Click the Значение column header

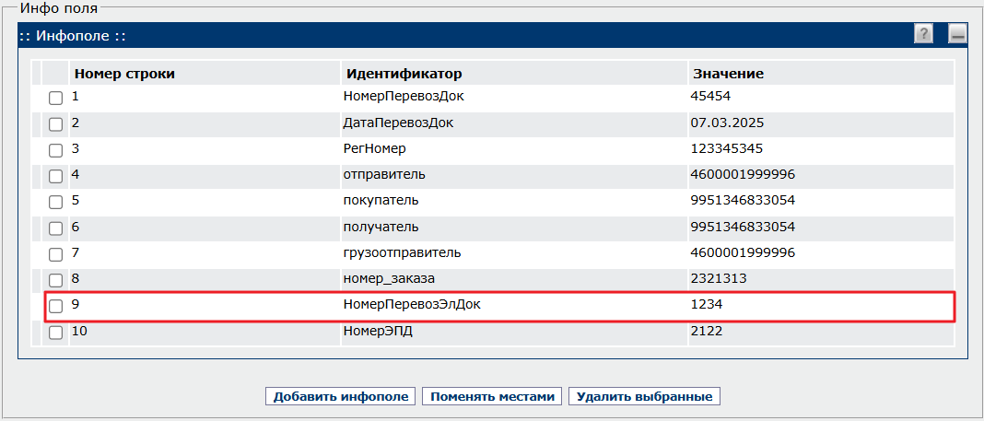(726, 74)
